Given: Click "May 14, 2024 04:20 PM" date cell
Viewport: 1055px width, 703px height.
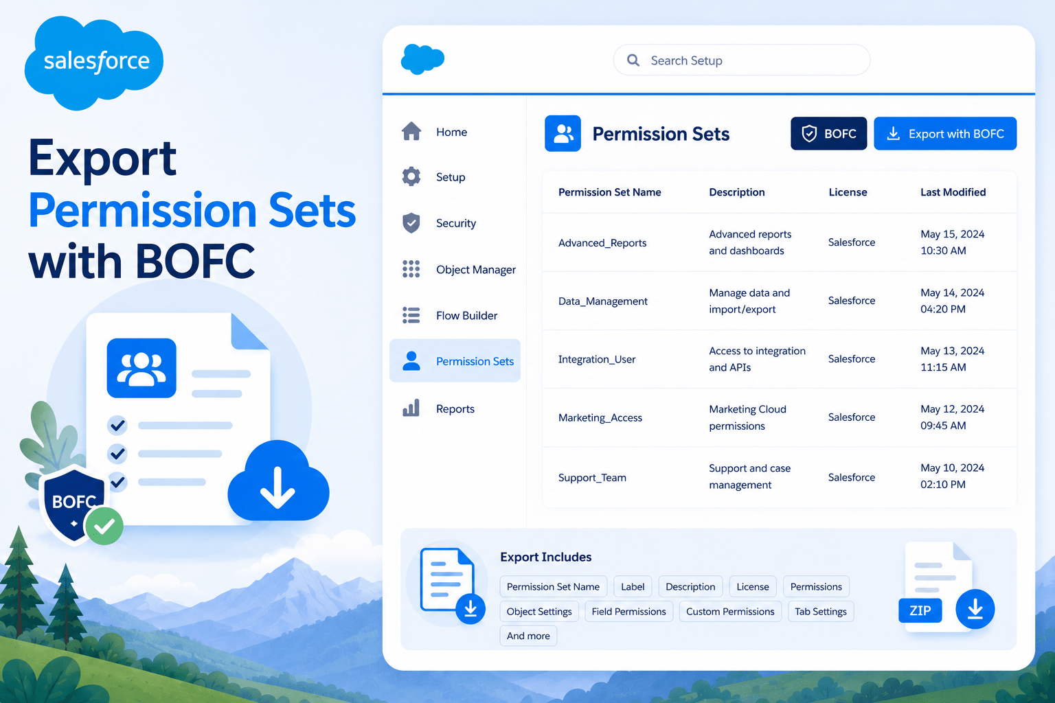Looking at the screenshot, I should 952,301.
